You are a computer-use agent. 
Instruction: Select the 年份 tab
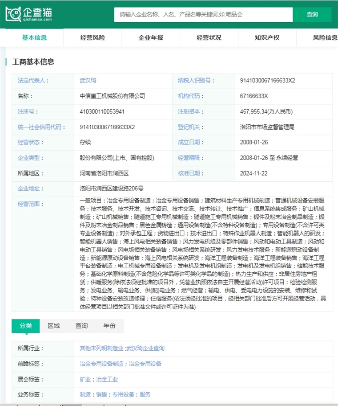click(x=109, y=326)
